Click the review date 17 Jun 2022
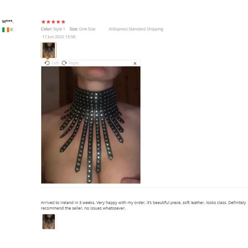 tap(53, 37)
